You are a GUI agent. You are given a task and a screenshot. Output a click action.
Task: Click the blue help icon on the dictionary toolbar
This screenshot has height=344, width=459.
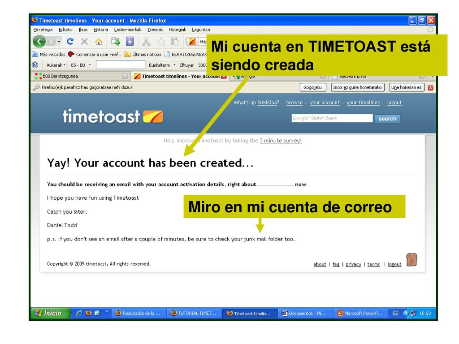pyautogui.click(x=35, y=65)
